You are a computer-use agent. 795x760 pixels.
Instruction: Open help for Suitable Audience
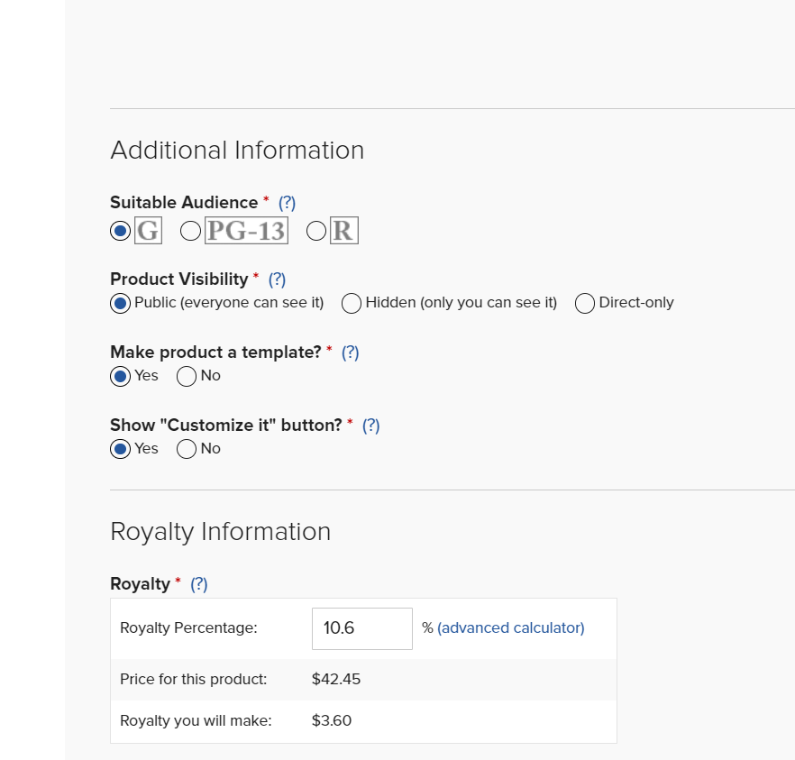pyautogui.click(x=287, y=203)
